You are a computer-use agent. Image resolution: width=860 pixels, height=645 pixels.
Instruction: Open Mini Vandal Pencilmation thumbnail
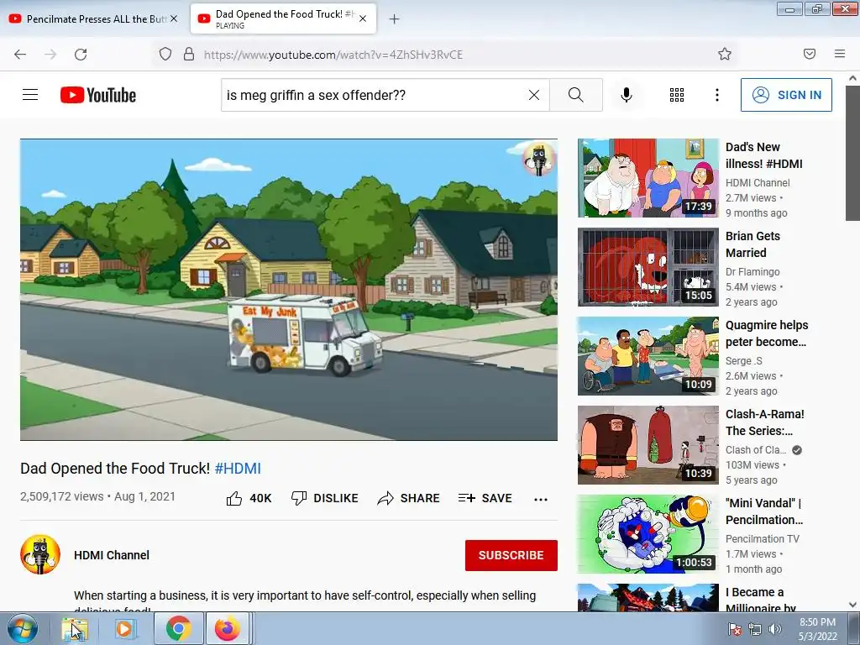pos(648,533)
